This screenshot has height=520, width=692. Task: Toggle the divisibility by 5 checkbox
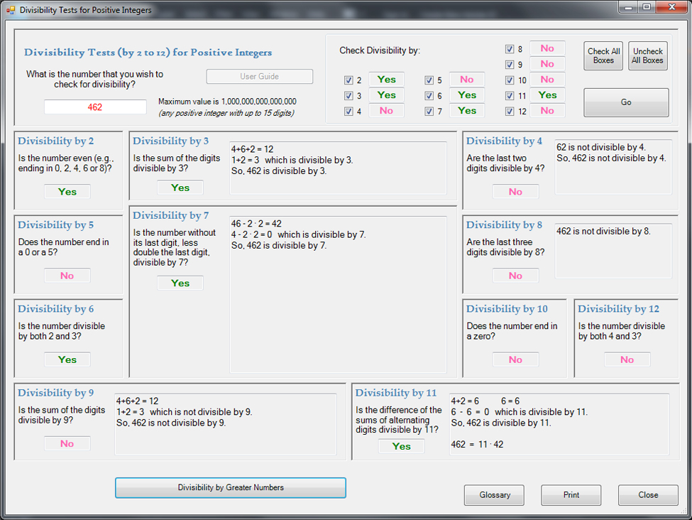[429, 80]
